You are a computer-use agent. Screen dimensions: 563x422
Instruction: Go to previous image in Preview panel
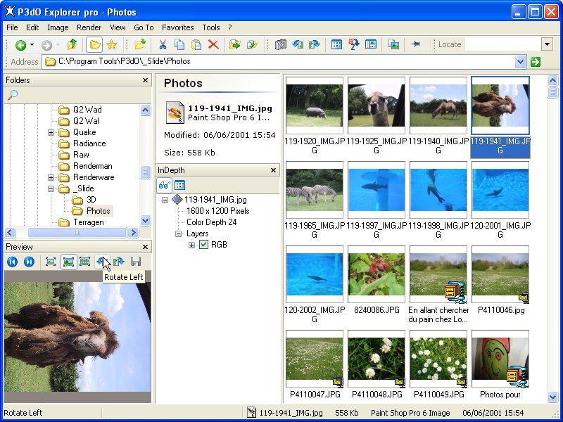pyautogui.click(x=13, y=262)
